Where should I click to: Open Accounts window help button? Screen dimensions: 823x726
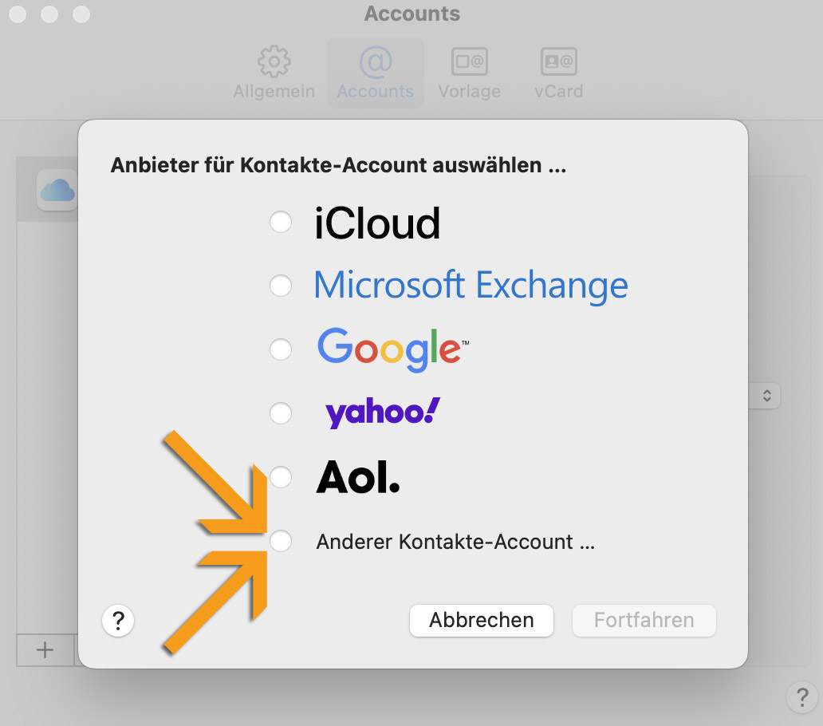[802, 697]
